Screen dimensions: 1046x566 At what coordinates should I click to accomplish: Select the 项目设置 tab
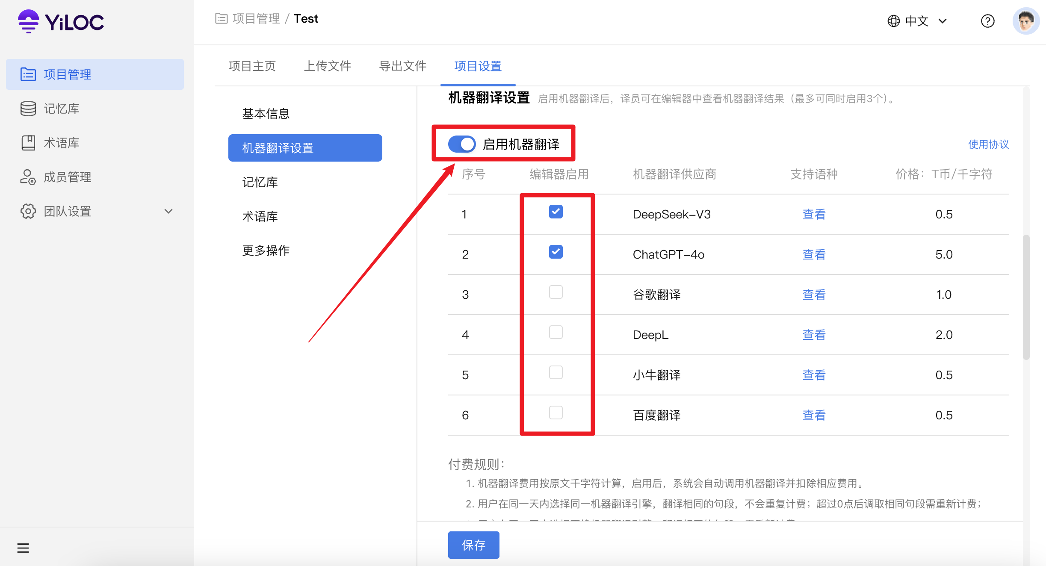(x=478, y=66)
